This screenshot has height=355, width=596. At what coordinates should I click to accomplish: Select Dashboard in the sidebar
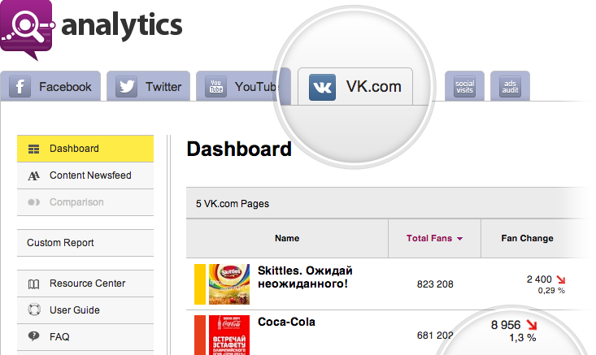click(x=74, y=149)
